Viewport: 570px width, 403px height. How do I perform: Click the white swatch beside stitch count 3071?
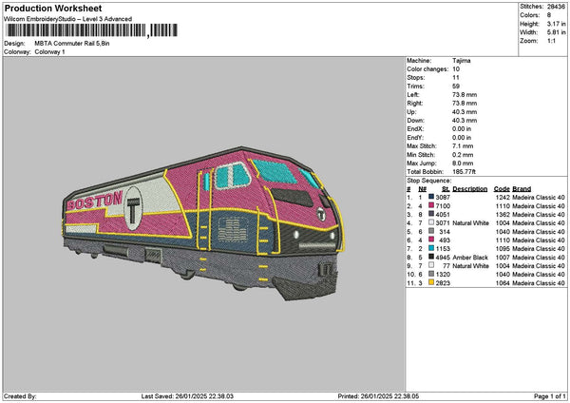coord(431,222)
